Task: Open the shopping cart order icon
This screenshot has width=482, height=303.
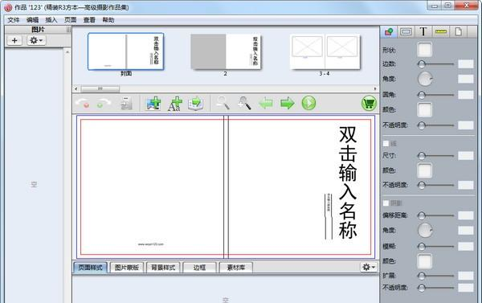Action: pos(369,103)
